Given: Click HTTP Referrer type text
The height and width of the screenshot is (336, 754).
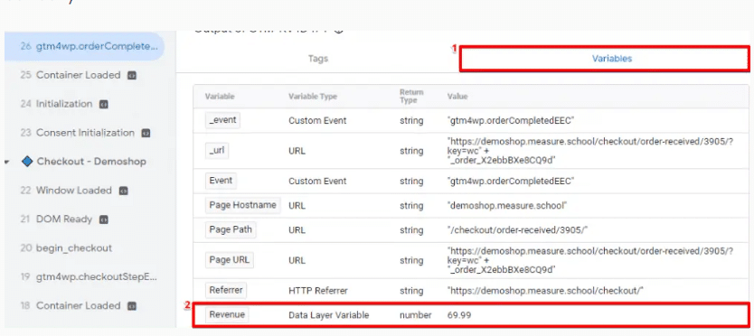Looking at the screenshot, I should click(x=318, y=291).
